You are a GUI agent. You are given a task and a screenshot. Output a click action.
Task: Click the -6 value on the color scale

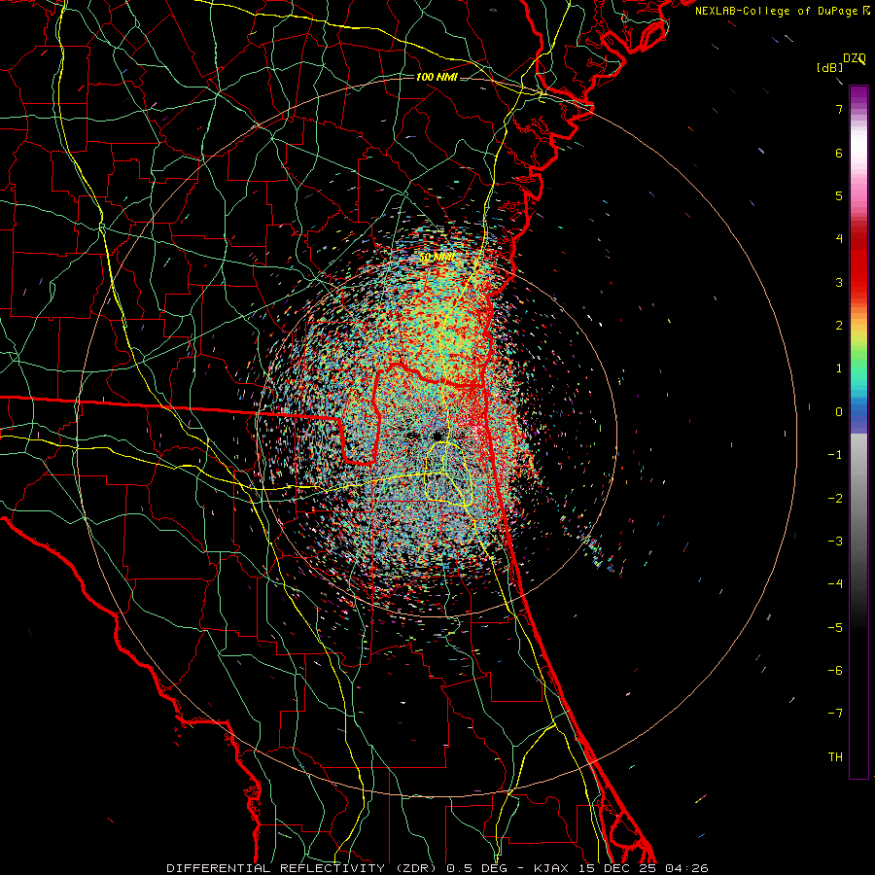835,671
